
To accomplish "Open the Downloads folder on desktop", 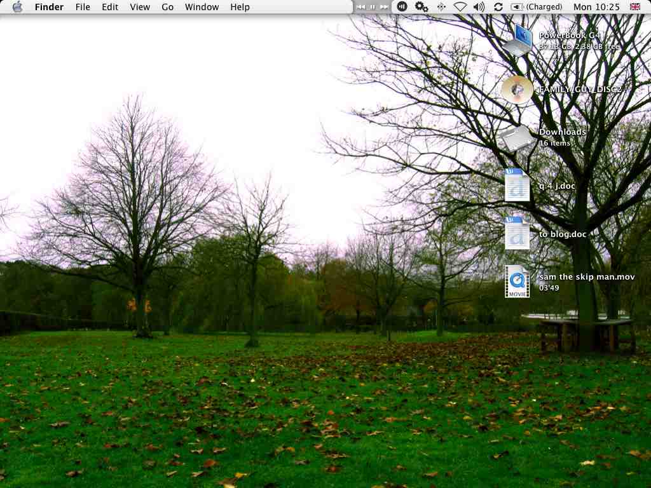I will [517, 137].
